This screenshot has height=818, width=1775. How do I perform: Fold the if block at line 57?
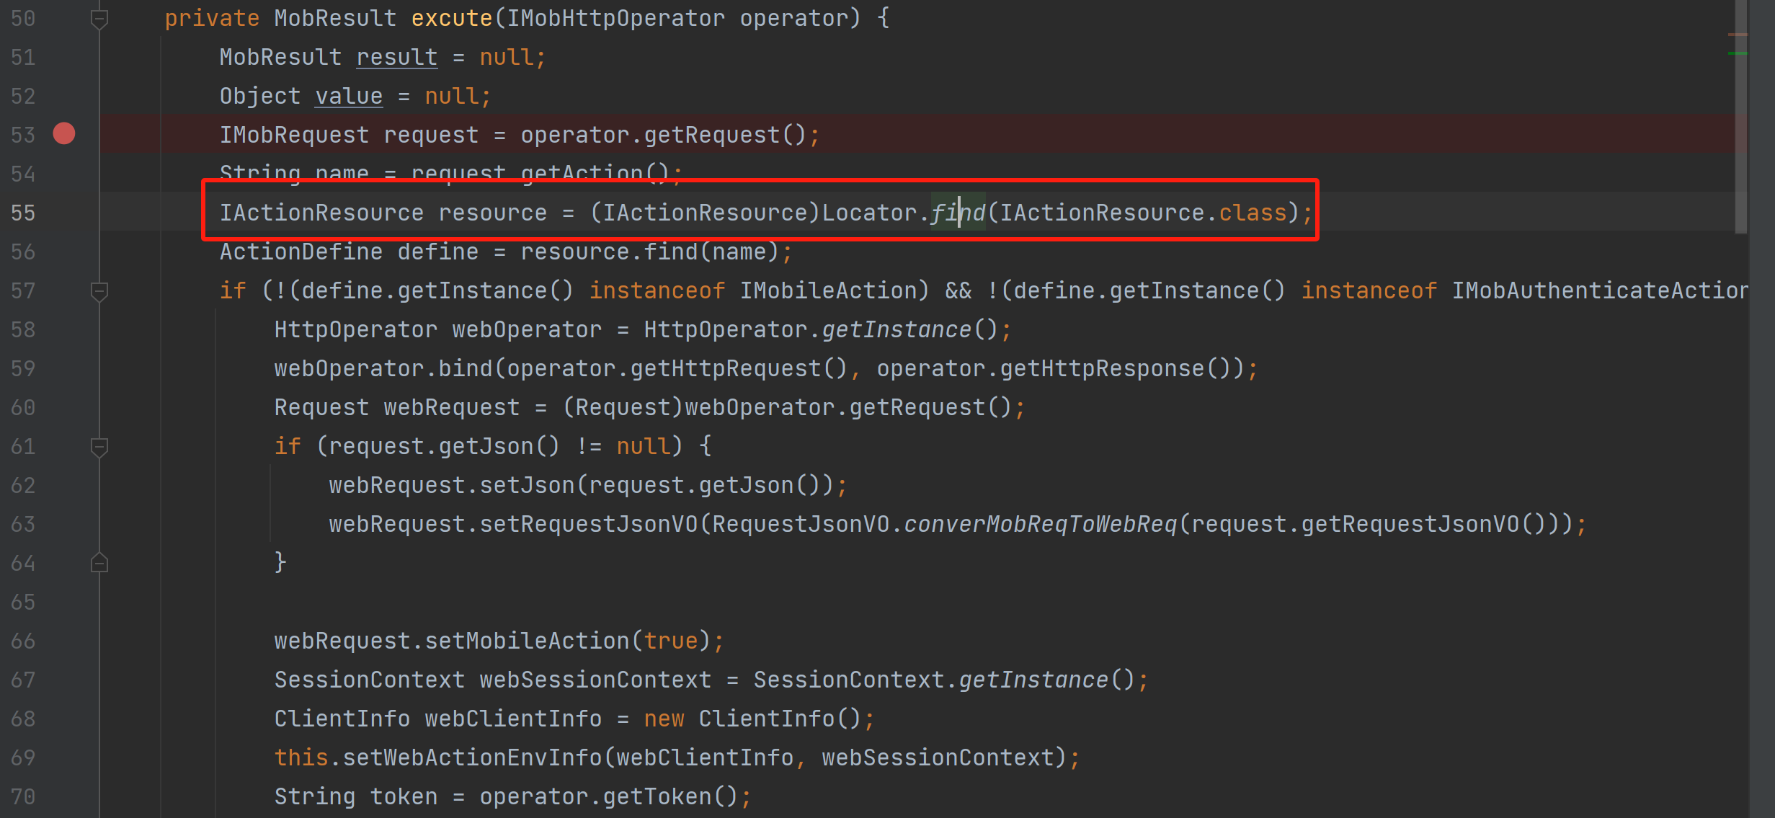click(99, 291)
